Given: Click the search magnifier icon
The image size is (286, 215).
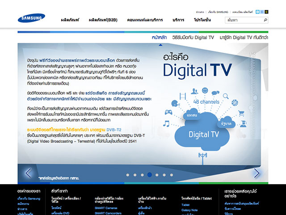Looking at the screenshot, I should [265, 20].
